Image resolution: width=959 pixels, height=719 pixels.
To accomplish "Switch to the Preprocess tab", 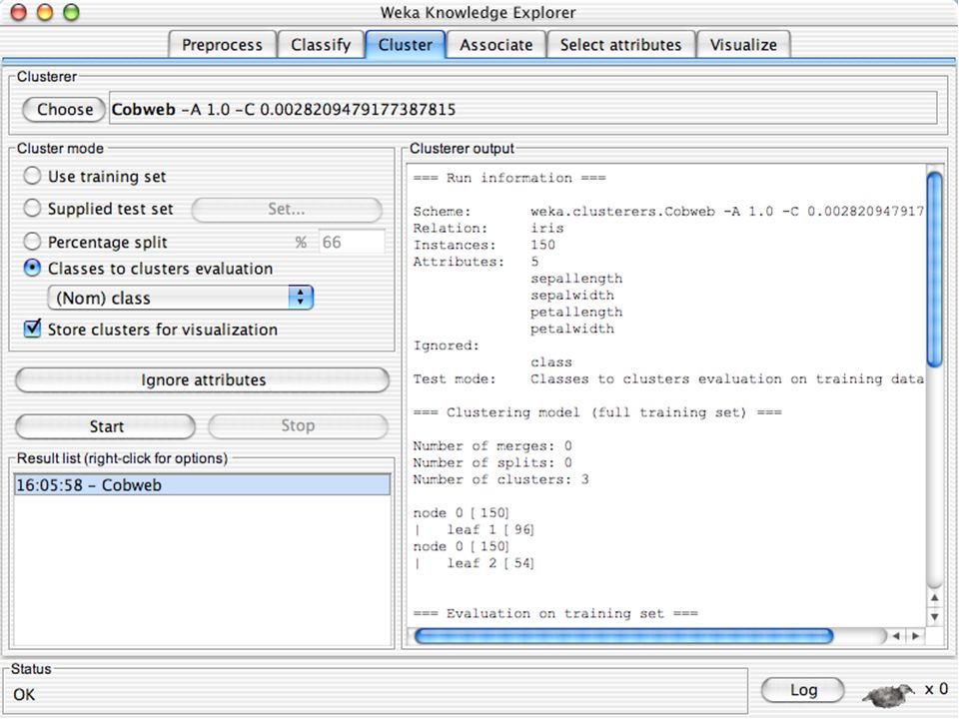I will pos(222,45).
